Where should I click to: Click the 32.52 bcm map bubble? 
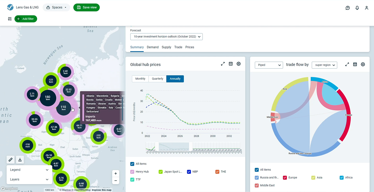coord(69,90)
